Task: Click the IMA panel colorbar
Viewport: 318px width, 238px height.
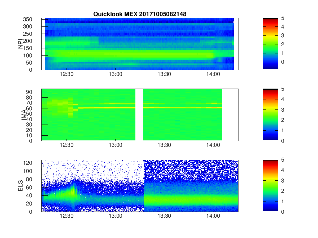Action: coord(270,115)
